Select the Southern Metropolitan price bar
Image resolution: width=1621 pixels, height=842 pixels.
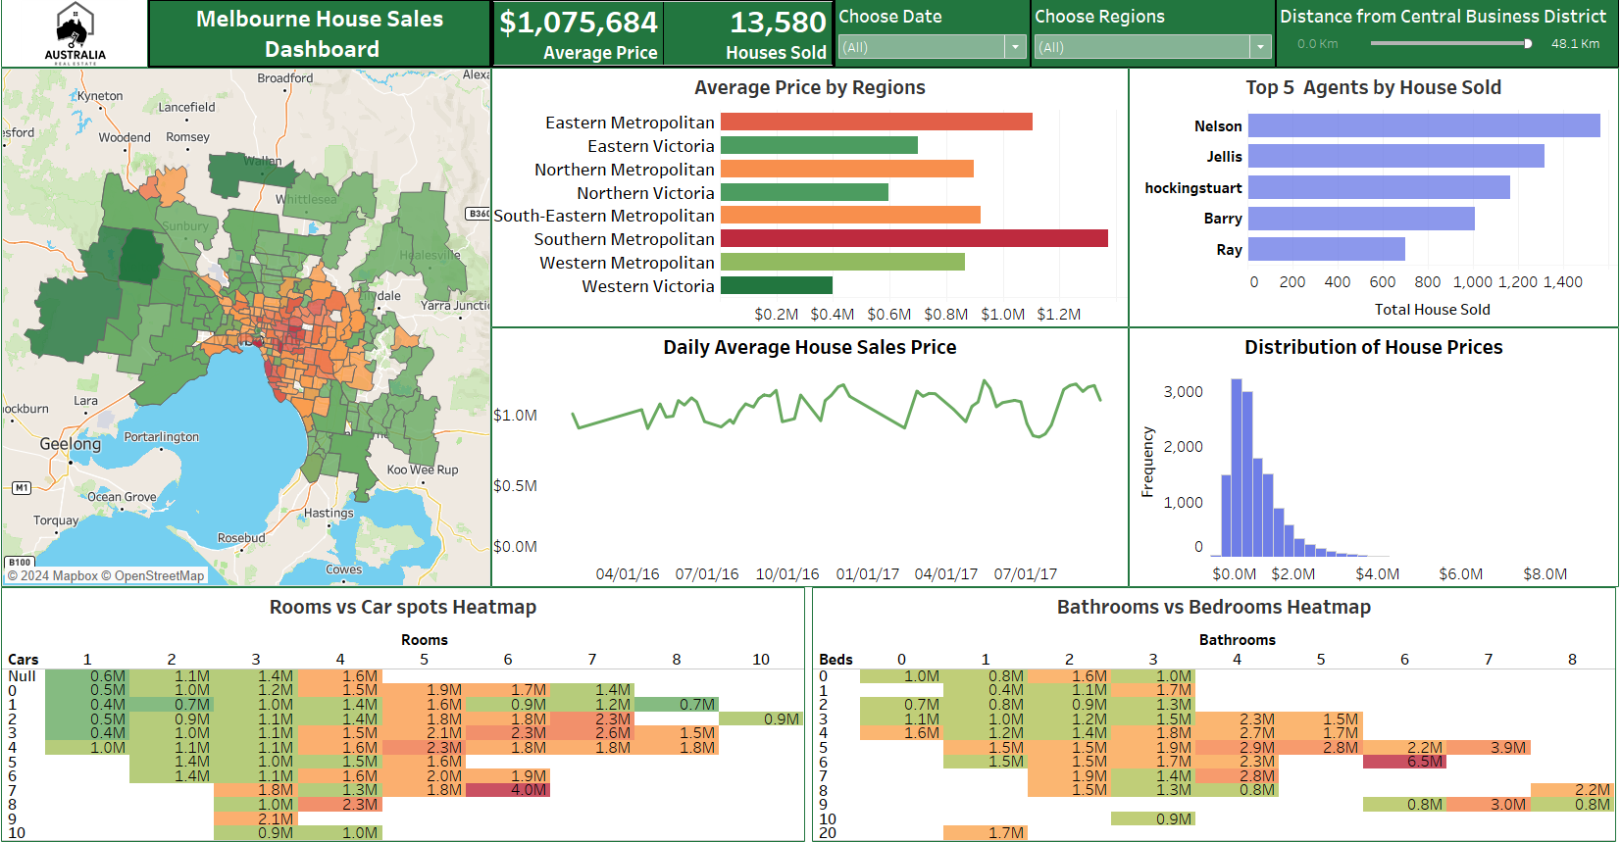tap(913, 238)
